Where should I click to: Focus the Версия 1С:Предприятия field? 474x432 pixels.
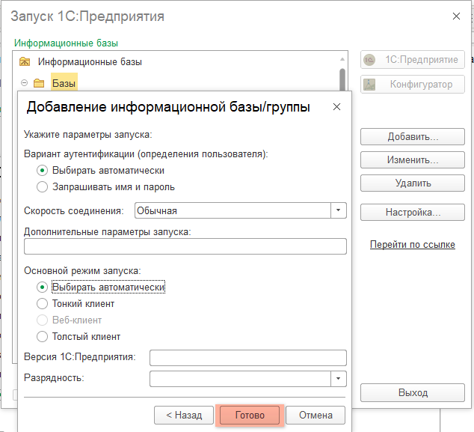(248, 358)
